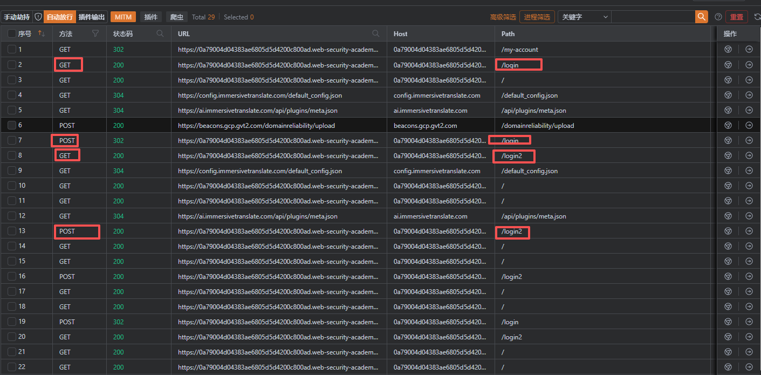Viewport: 761px width, 375px height.
Task: Toggle the select-all checkbox in header
Action: (x=12, y=33)
